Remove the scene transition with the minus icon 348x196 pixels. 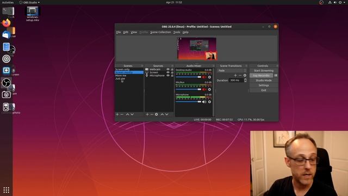coord(240,75)
